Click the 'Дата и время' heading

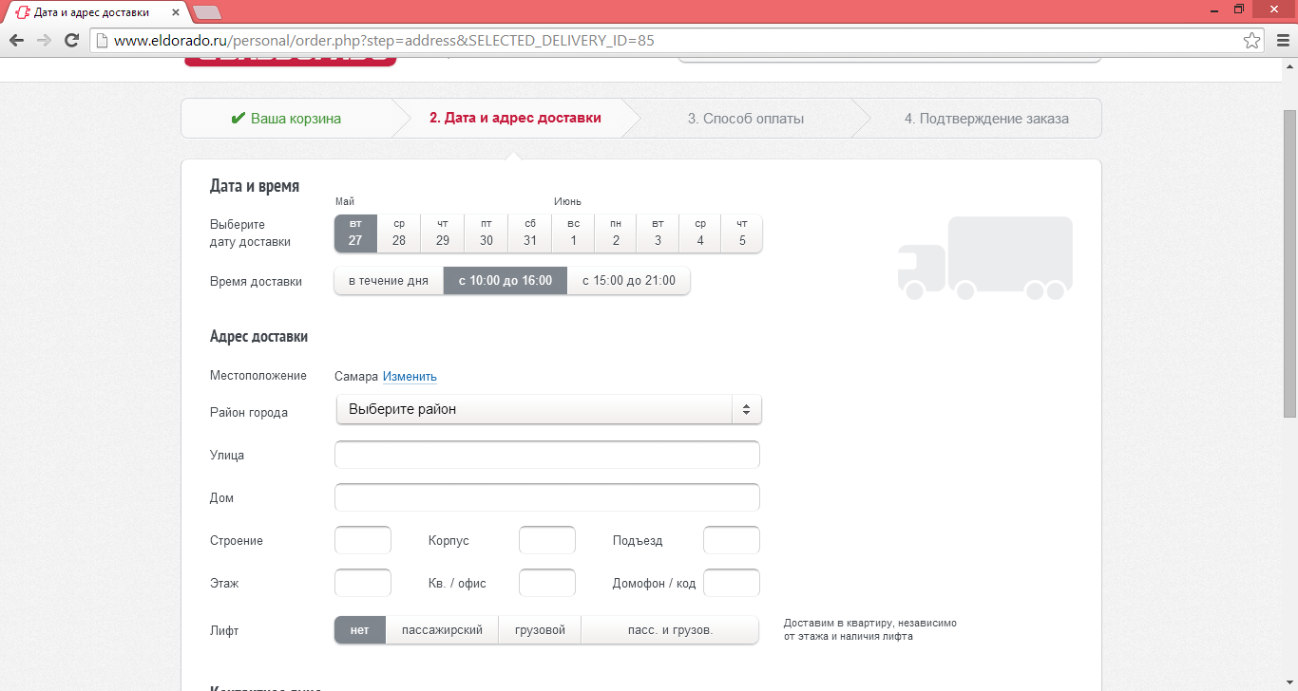pyautogui.click(x=255, y=186)
